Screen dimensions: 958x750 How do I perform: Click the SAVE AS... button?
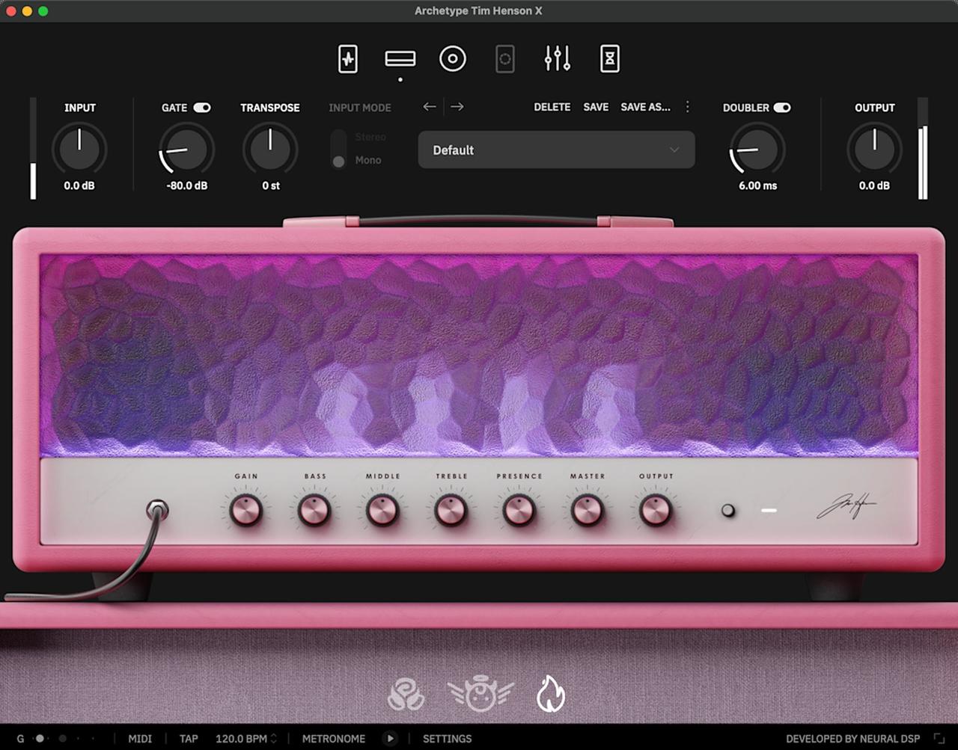[645, 107]
